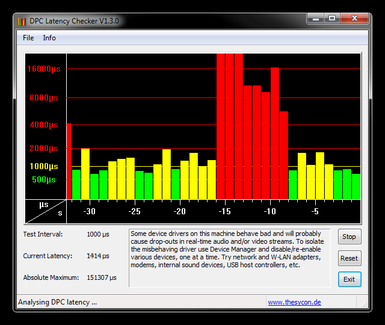
Task: Click the DPC Latency Checker title bar icon
Action: point(22,21)
